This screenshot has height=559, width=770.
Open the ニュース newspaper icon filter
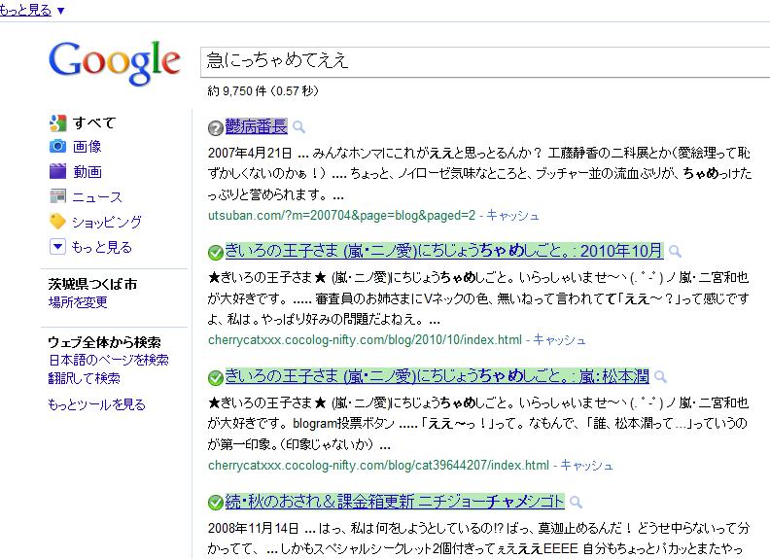click(57, 197)
